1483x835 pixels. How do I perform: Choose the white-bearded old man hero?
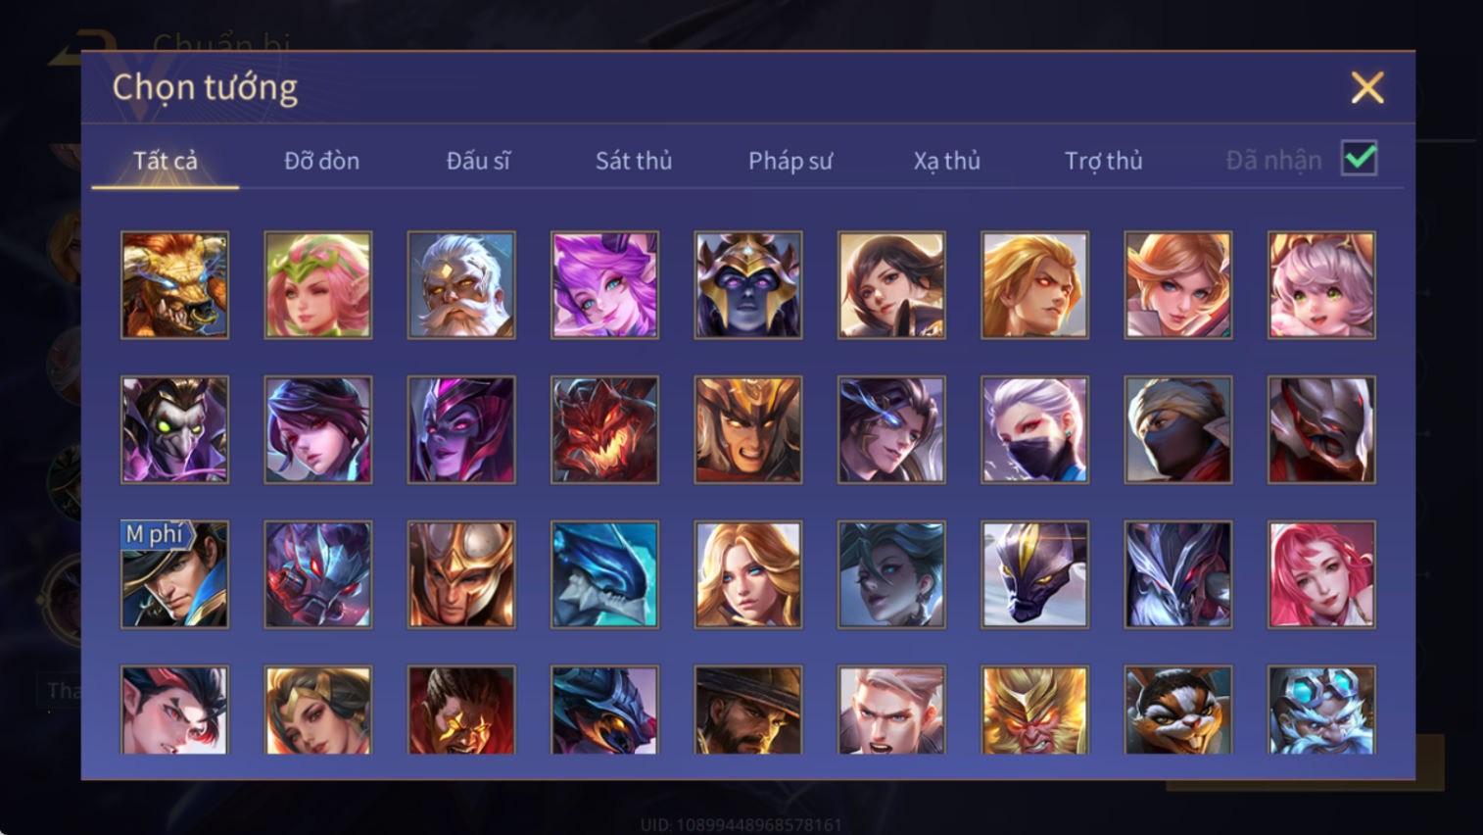pos(461,285)
